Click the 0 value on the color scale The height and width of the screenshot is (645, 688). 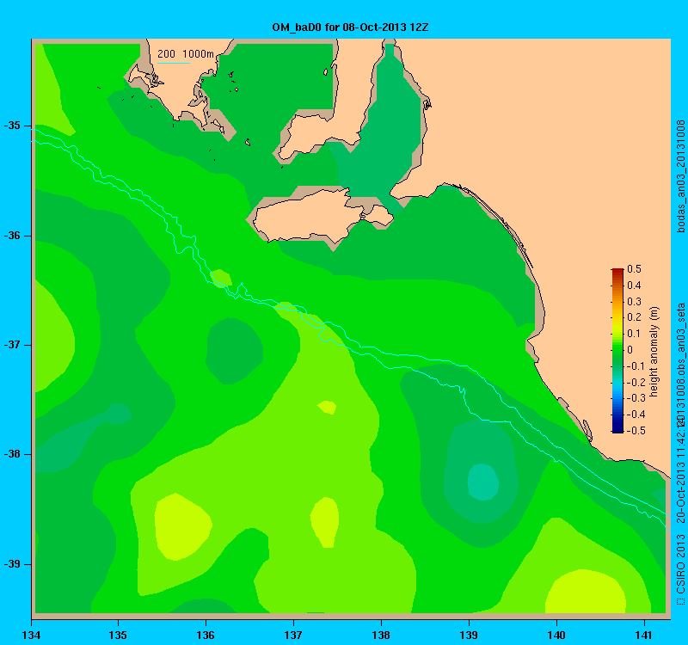tap(630, 350)
